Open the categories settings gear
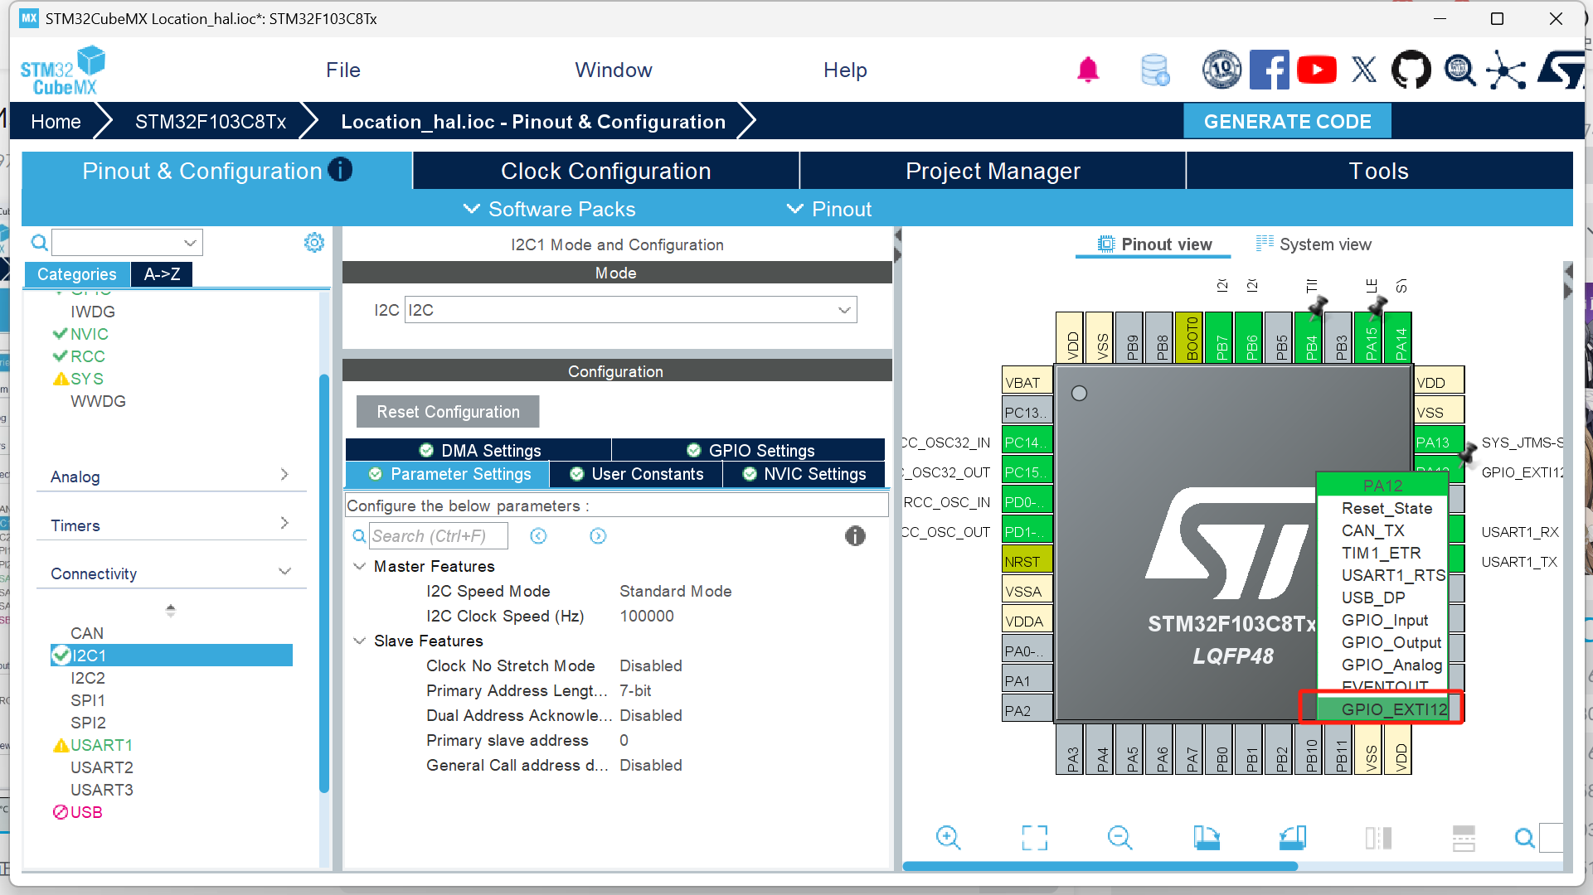The image size is (1593, 895). 314,243
